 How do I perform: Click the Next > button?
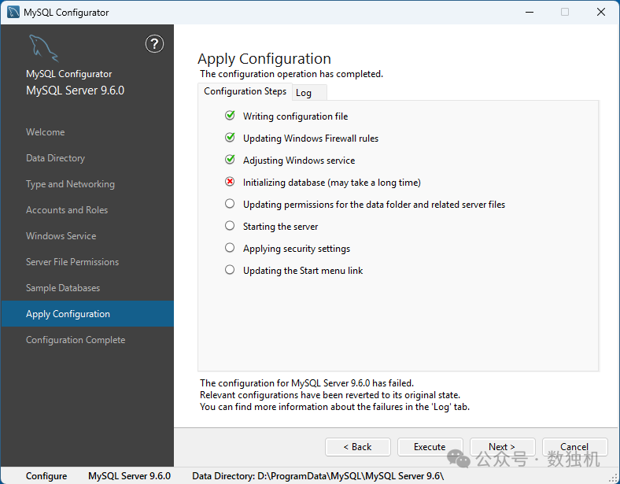click(x=502, y=447)
